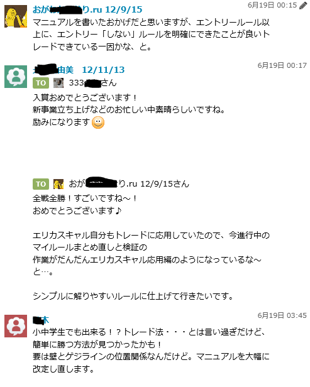Click timestamp 6月19日 00:15
This screenshot has height=387, width=310.
272,5
